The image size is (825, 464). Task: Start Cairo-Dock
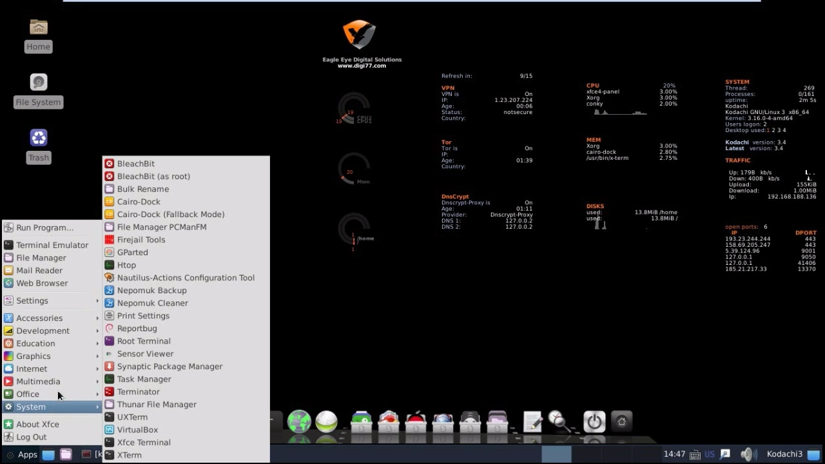pyautogui.click(x=186, y=202)
